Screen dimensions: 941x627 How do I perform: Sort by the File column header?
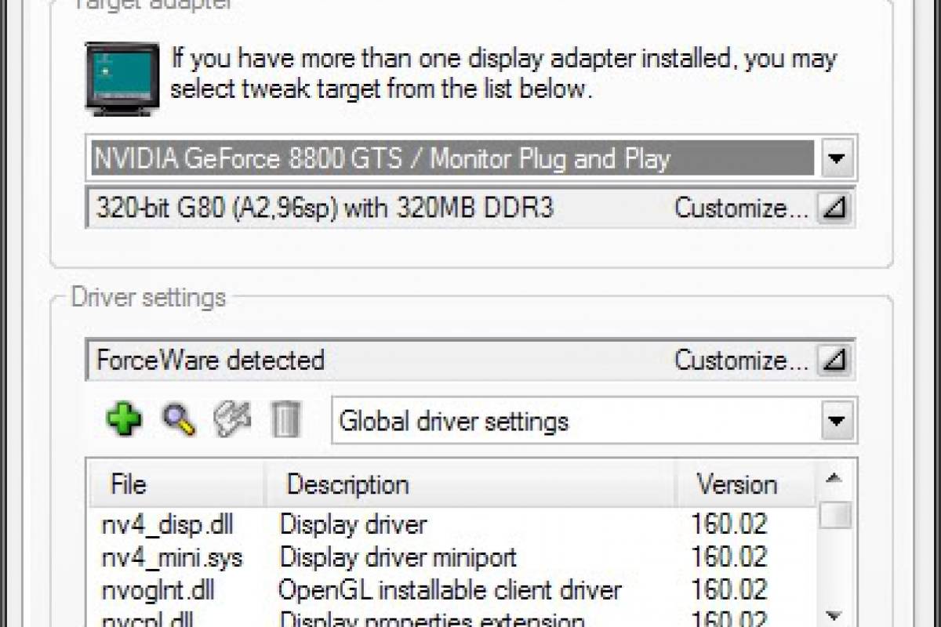click(x=129, y=484)
